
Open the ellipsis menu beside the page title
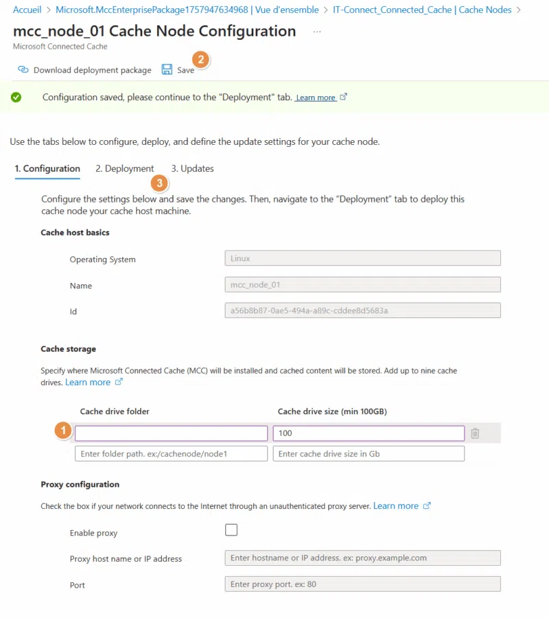(x=316, y=32)
